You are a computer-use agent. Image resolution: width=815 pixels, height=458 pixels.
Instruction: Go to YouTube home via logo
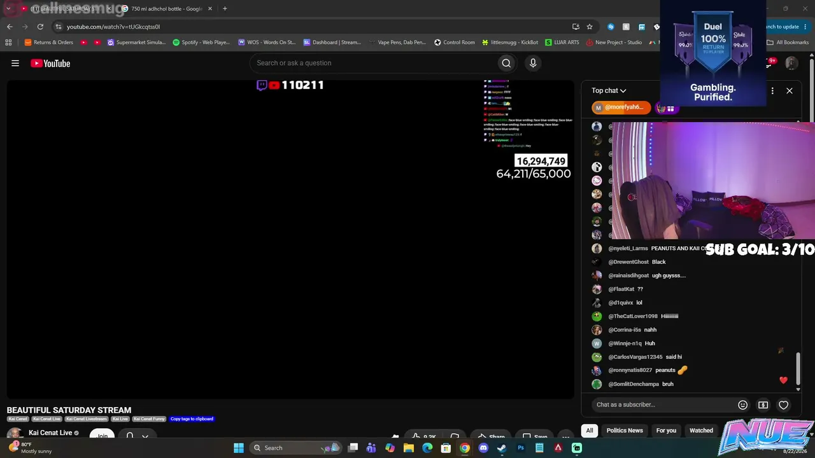[x=50, y=63]
